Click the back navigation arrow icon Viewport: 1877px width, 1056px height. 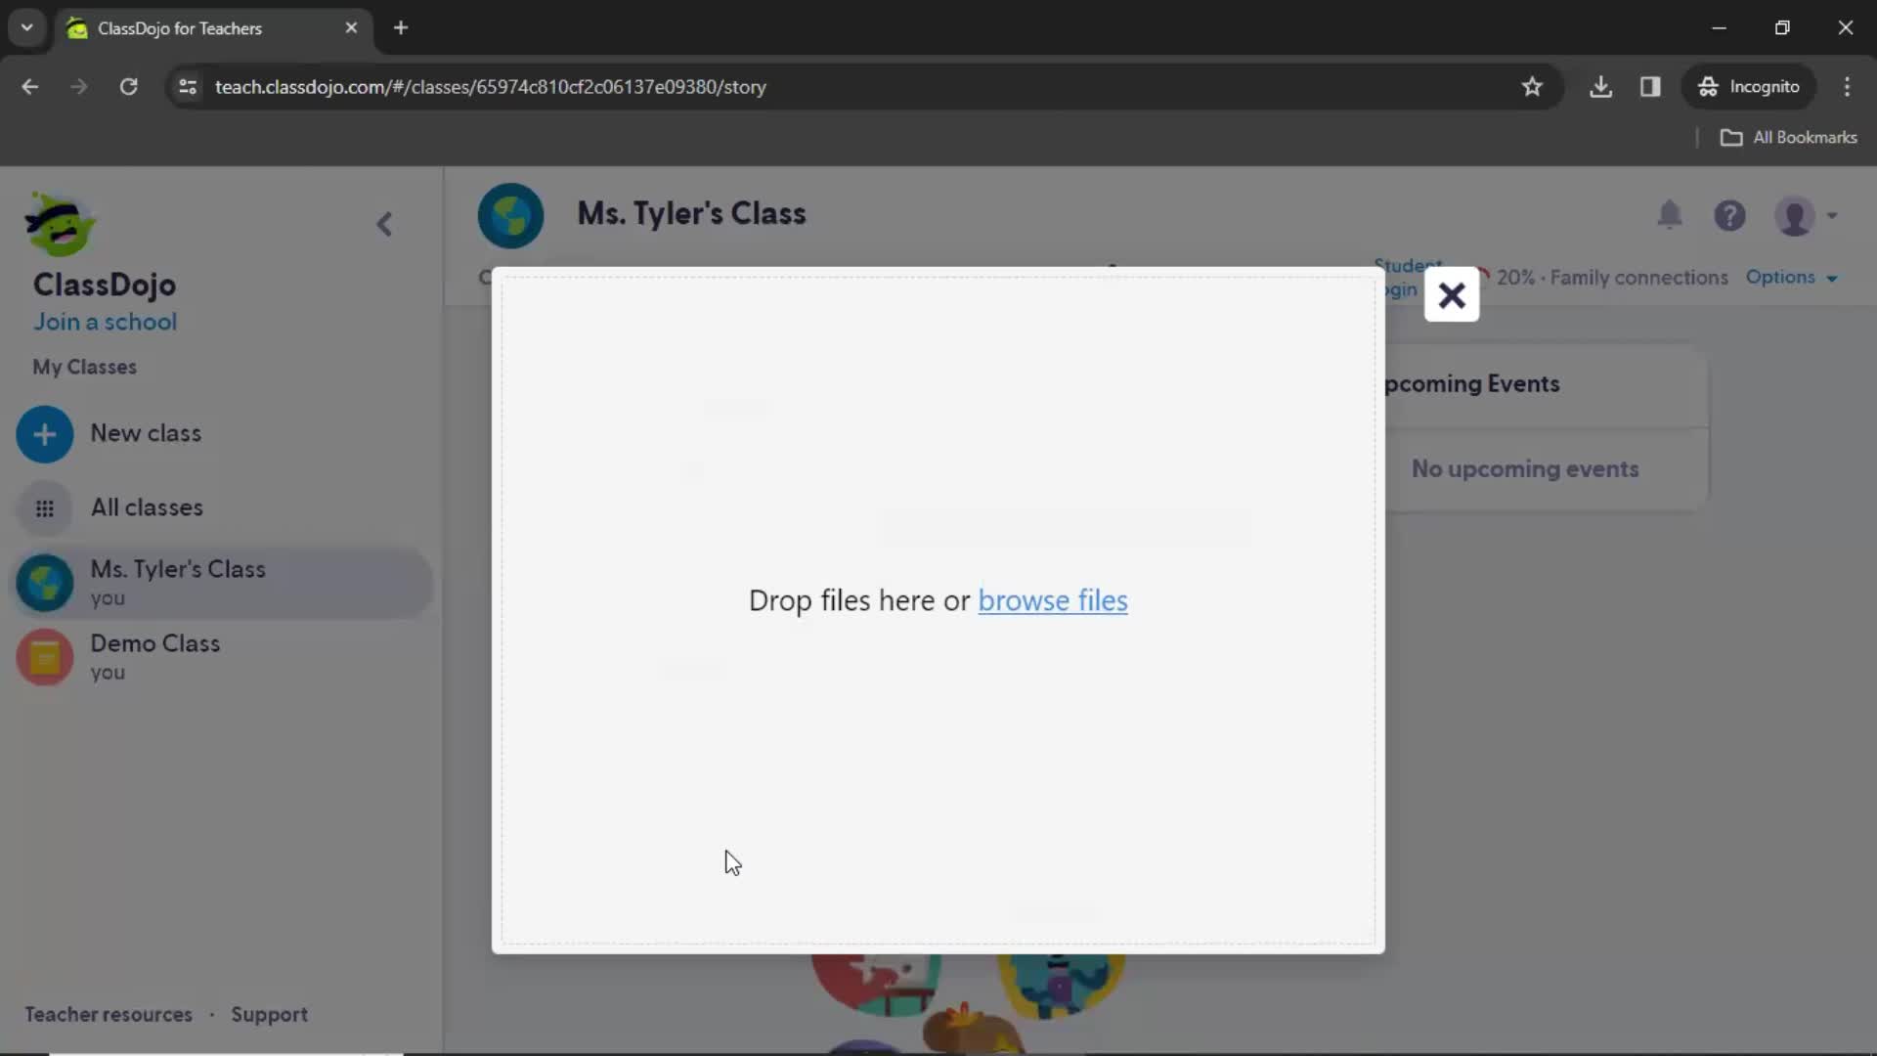tap(384, 223)
